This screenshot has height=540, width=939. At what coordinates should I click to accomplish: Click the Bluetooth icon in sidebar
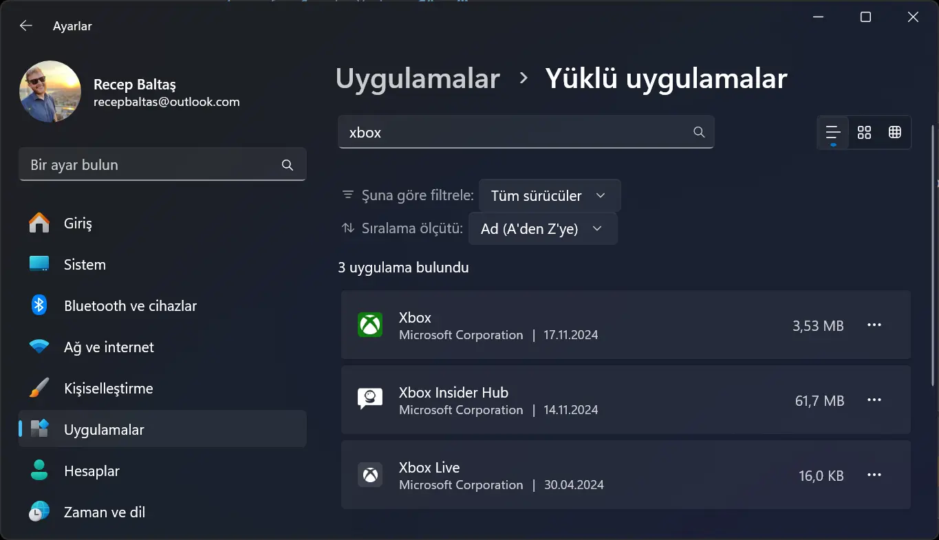[39, 305]
